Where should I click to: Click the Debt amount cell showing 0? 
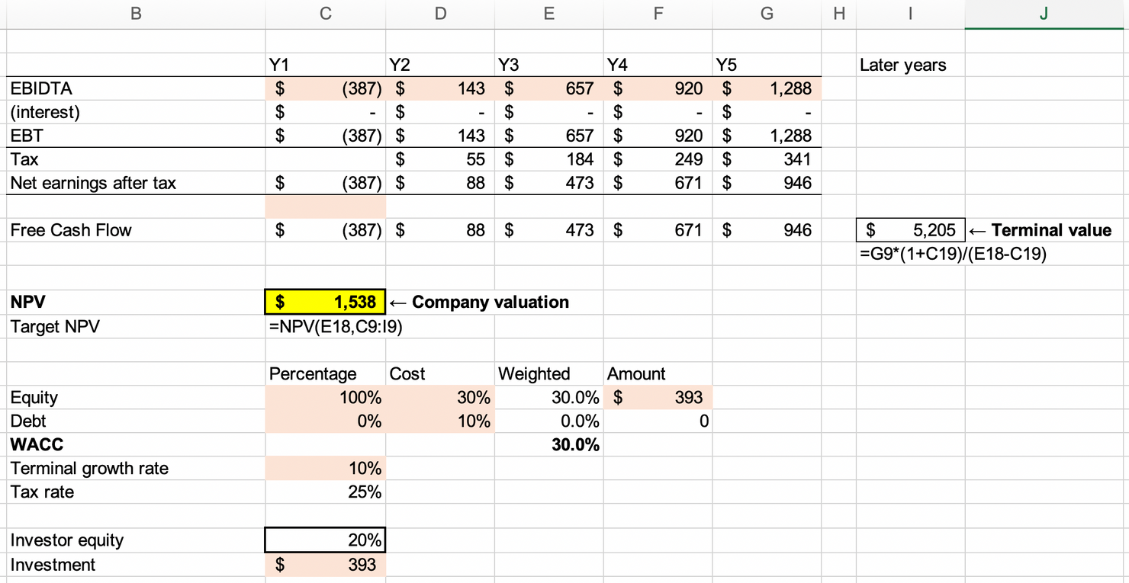[x=658, y=421]
